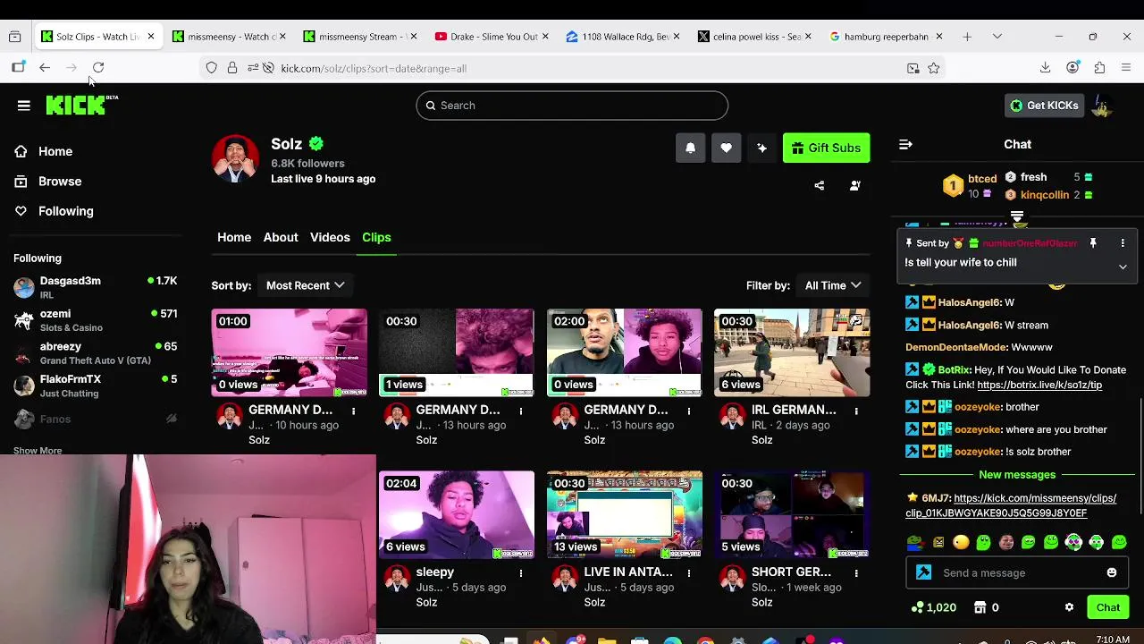
Task: Open ozemi channel in Following list
Action: 96,320
